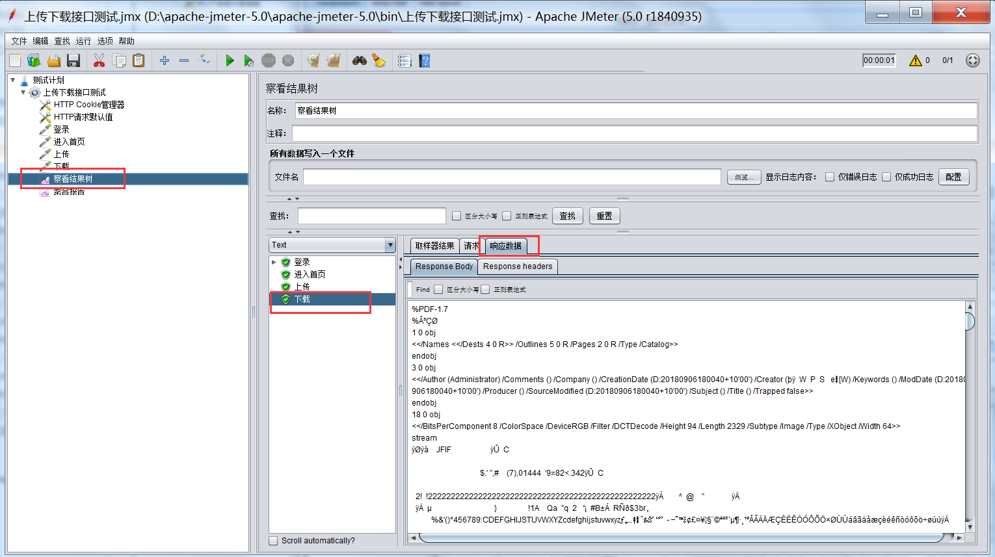Screen dimensions: 995x557
Task: Open the 运行 menu
Action: pyautogui.click(x=83, y=41)
